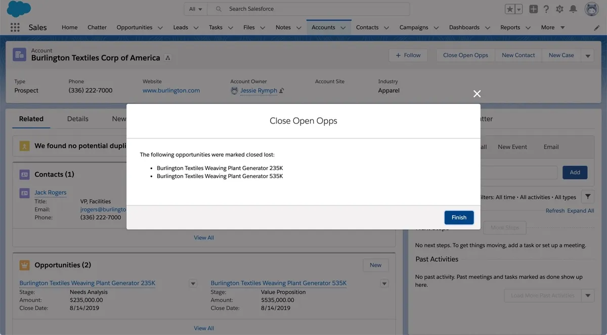The width and height of the screenshot is (607, 335).
Task: Click the New Case button
Action: click(561, 55)
